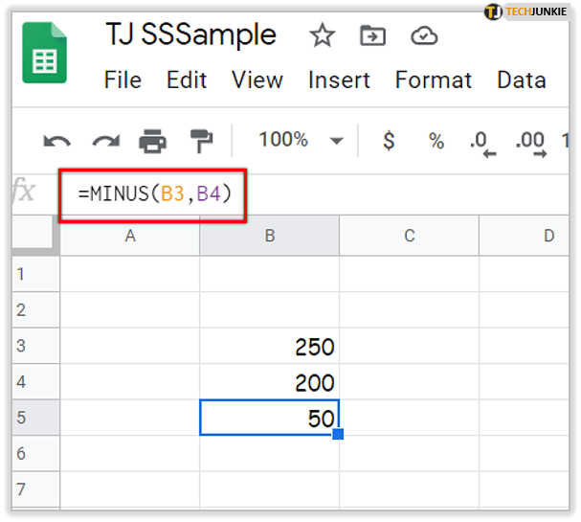Screen dimensions: 581x522
Task: Open the Insert menu
Action: 339,80
